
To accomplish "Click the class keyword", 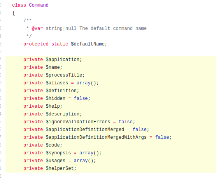I will coord(19,5).
